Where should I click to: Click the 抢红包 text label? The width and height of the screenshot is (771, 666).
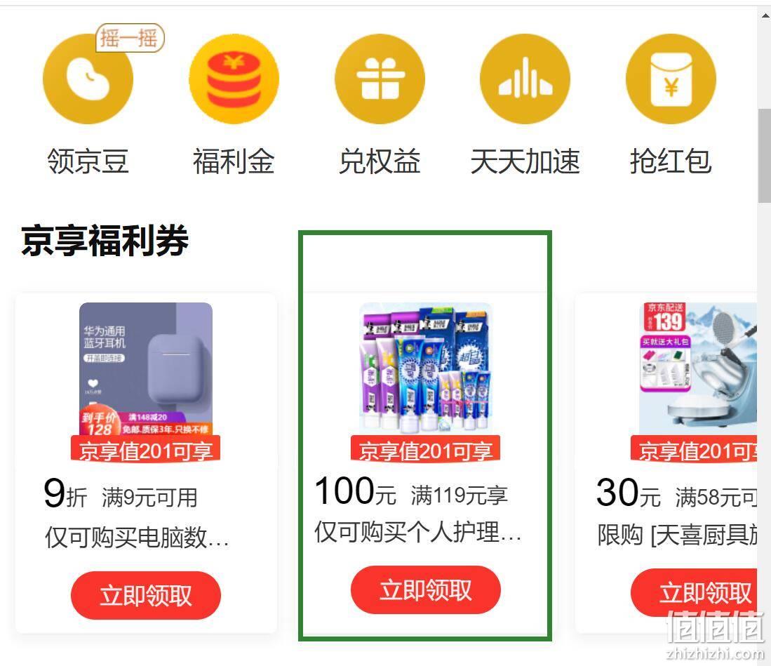coord(671,161)
